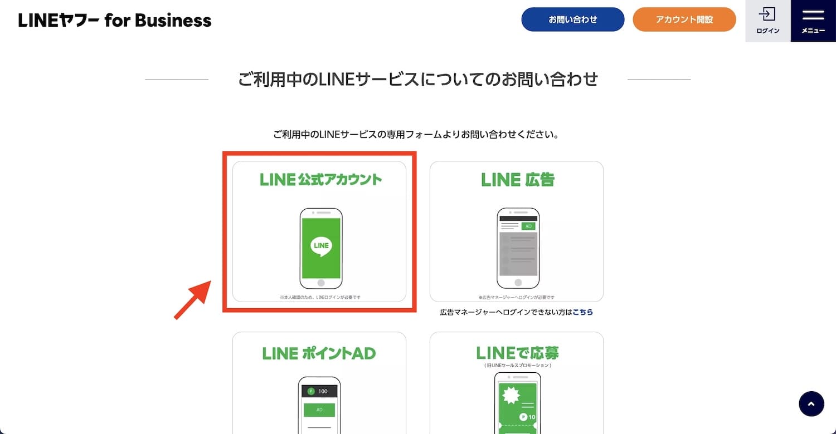Select the LINE 公式アカウント card title
The height and width of the screenshot is (434, 836).
coord(321,179)
